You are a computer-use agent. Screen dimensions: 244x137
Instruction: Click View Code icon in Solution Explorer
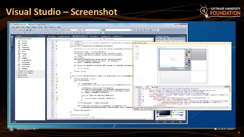(x=169, y=39)
